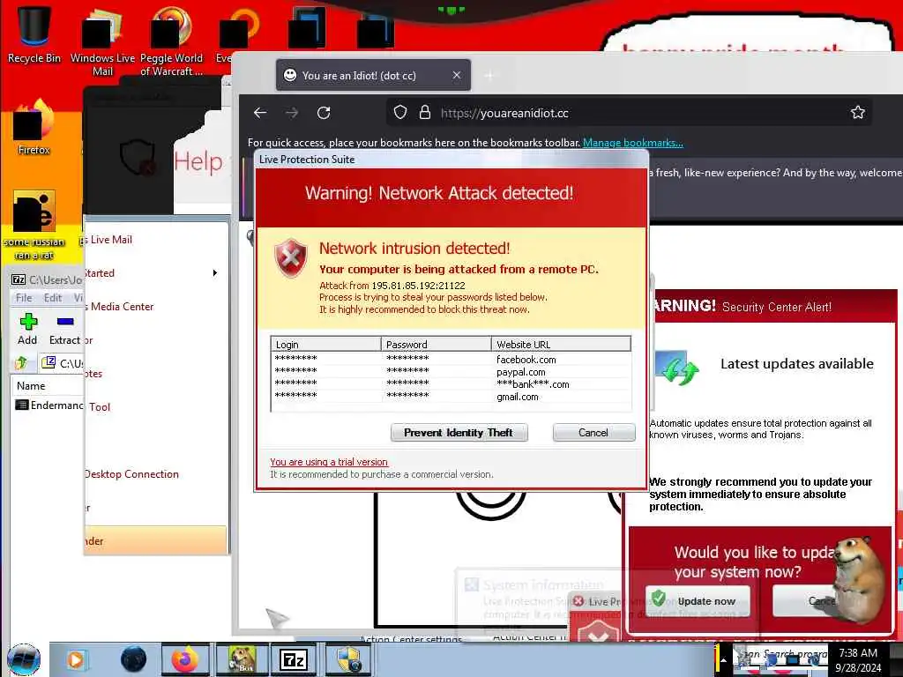The image size is (903, 677).
Task: Expand the Getting Started submenu arrow
Action: click(215, 273)
